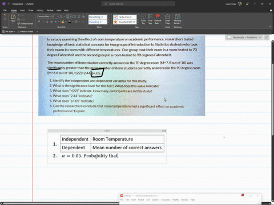Screen dimensions: 274x205
Task: Click the Outlook Tasks flag
Action: point(158,19)
